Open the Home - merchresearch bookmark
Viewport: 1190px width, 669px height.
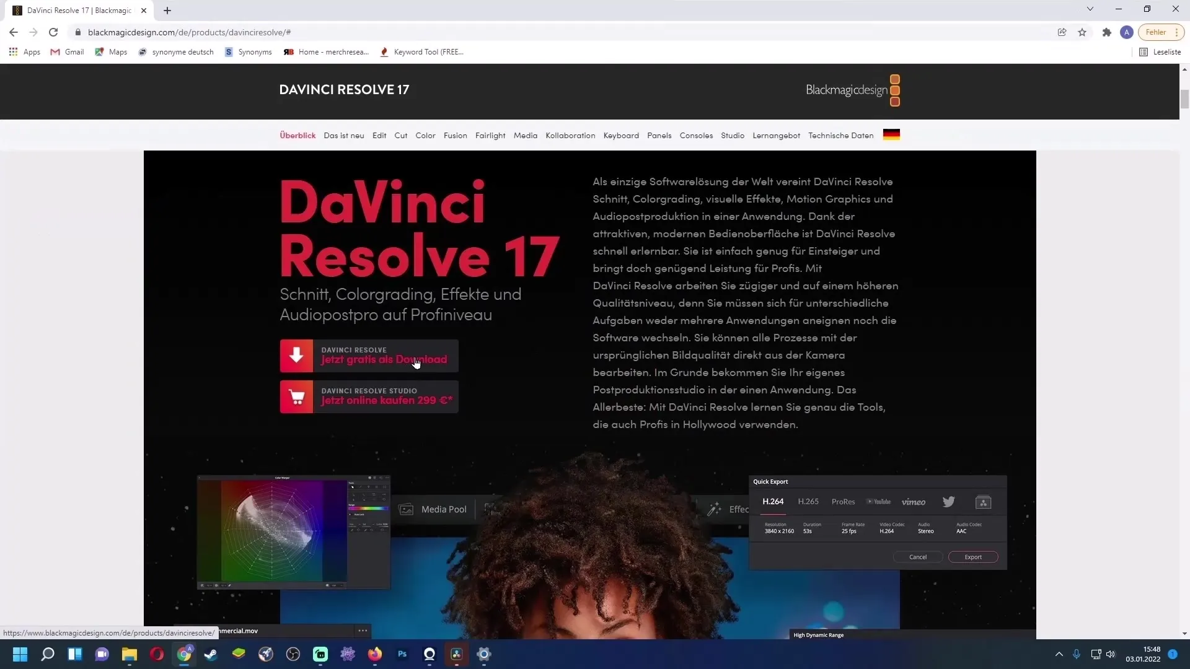coord(326,52)
